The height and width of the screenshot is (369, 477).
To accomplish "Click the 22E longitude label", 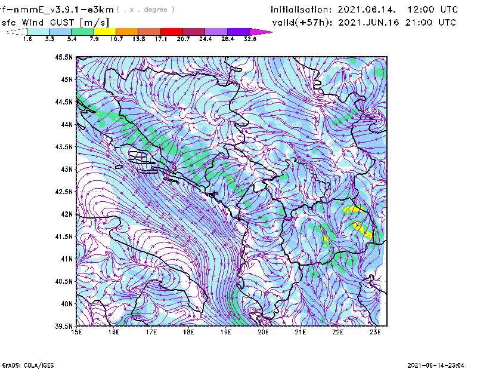I will (x=338, y=332).
